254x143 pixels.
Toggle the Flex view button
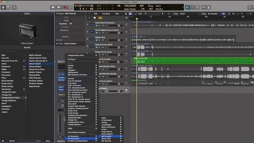140,14
